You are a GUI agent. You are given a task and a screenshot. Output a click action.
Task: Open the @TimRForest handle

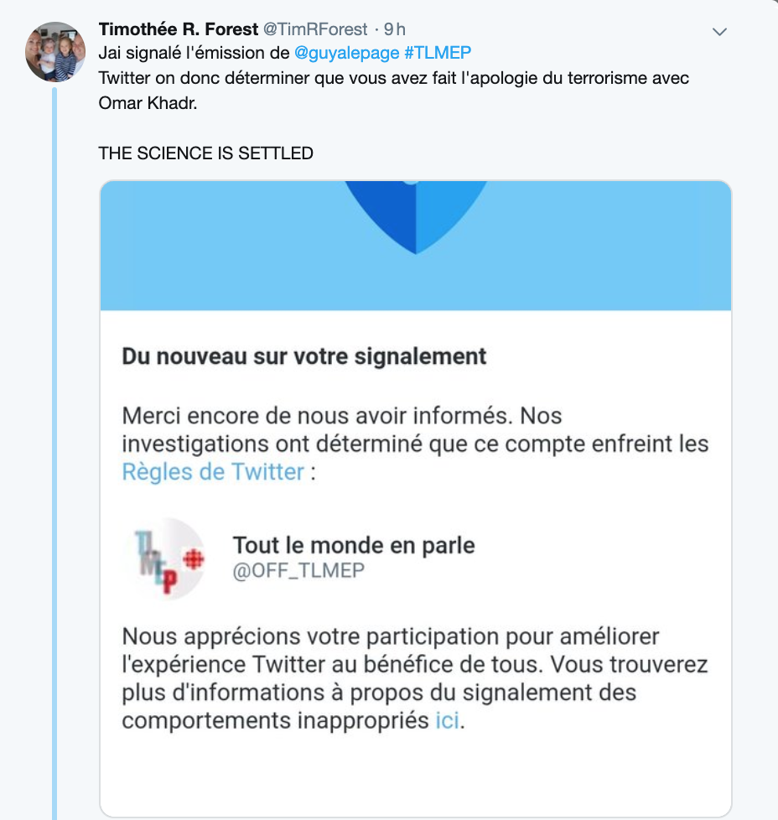[x=315, y=29]
